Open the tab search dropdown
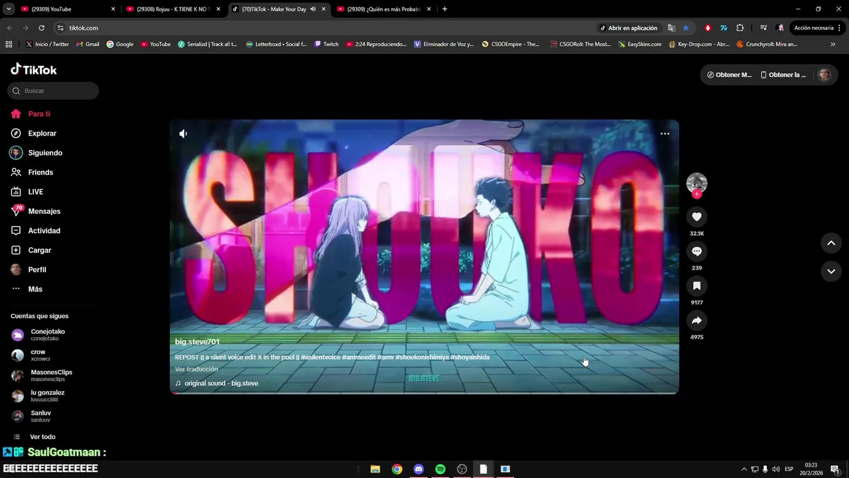This screenshot has width=849, height=478. pyautogui.click(x=8, y=9)
